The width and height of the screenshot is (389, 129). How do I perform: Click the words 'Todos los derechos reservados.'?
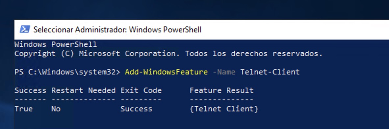coord(254,54)
